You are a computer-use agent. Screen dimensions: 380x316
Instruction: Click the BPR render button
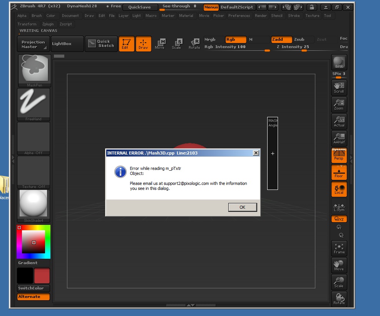click(339, 62)
